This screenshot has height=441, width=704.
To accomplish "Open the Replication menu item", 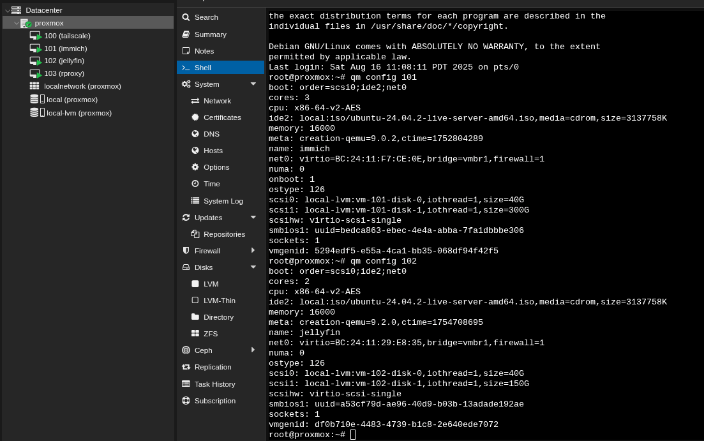I will [x=213, y=367].
